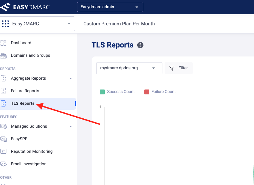Click the Email Investigation magnifier icon
Screen dimensions: 254x185
3,164
